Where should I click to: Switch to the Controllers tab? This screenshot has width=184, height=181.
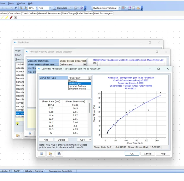[14, 13]
